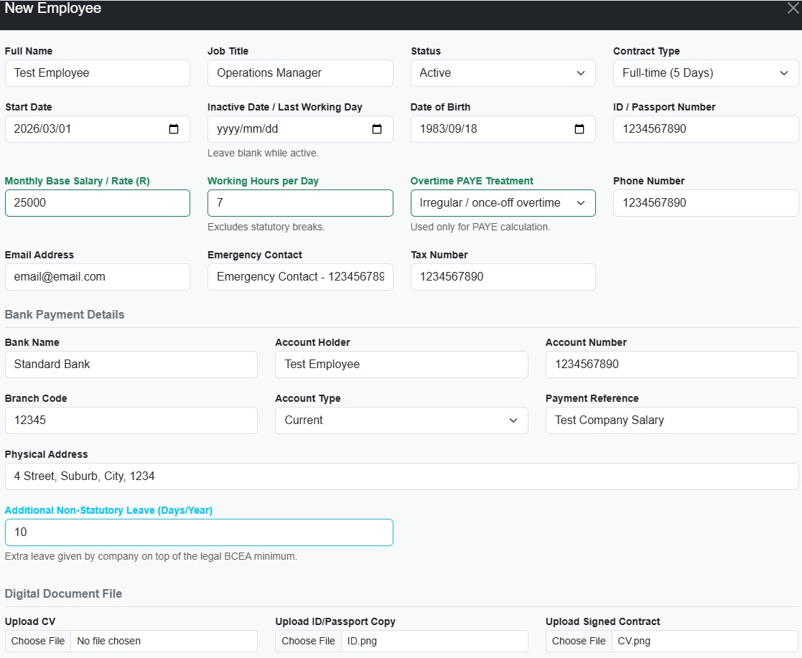Screen dimensions: 802x658
Task: Click the 'No file chosen' text
Action: tap(108, 641)
